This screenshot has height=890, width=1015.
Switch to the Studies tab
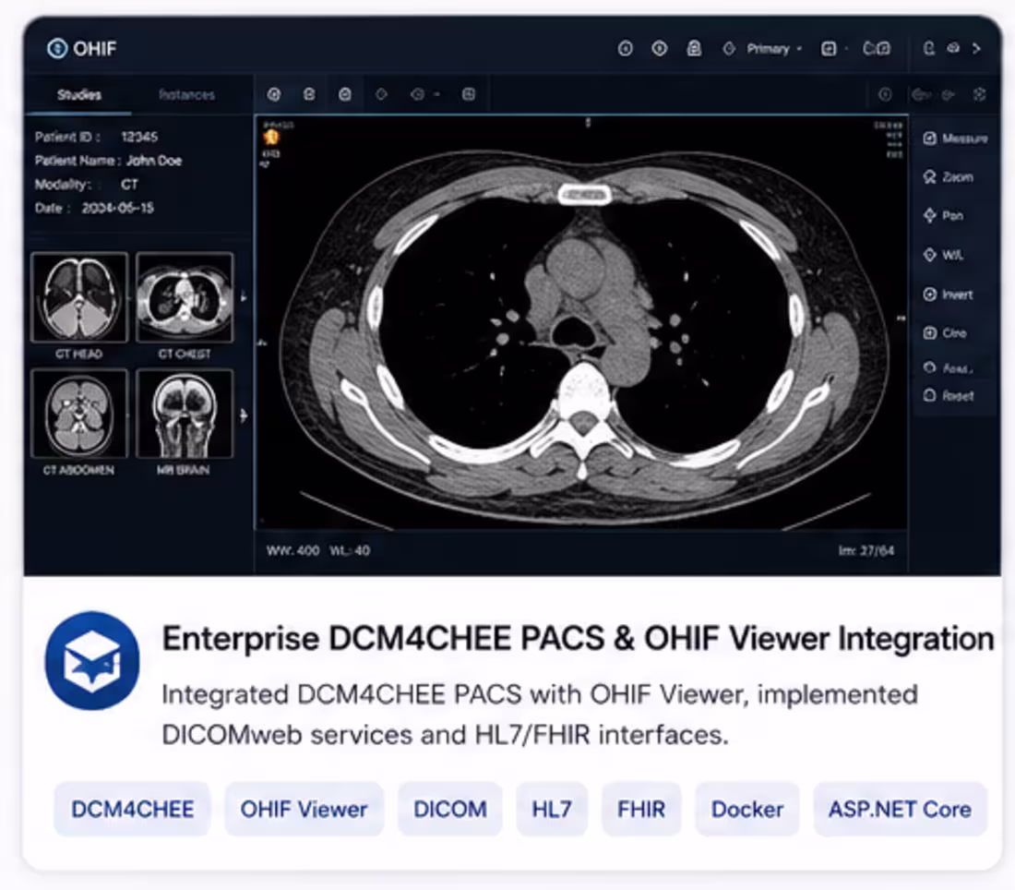click(x=79, y=94)
